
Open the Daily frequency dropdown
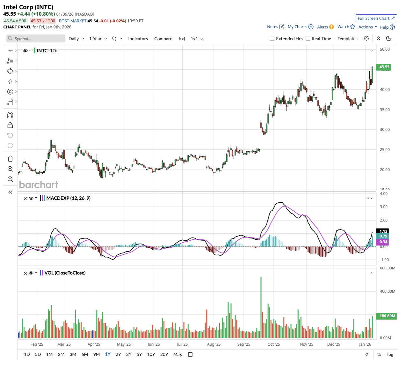(76, 39)
